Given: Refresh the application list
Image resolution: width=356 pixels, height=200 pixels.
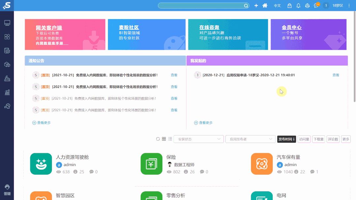Looking at the screenshot, I should coord(158,139).
